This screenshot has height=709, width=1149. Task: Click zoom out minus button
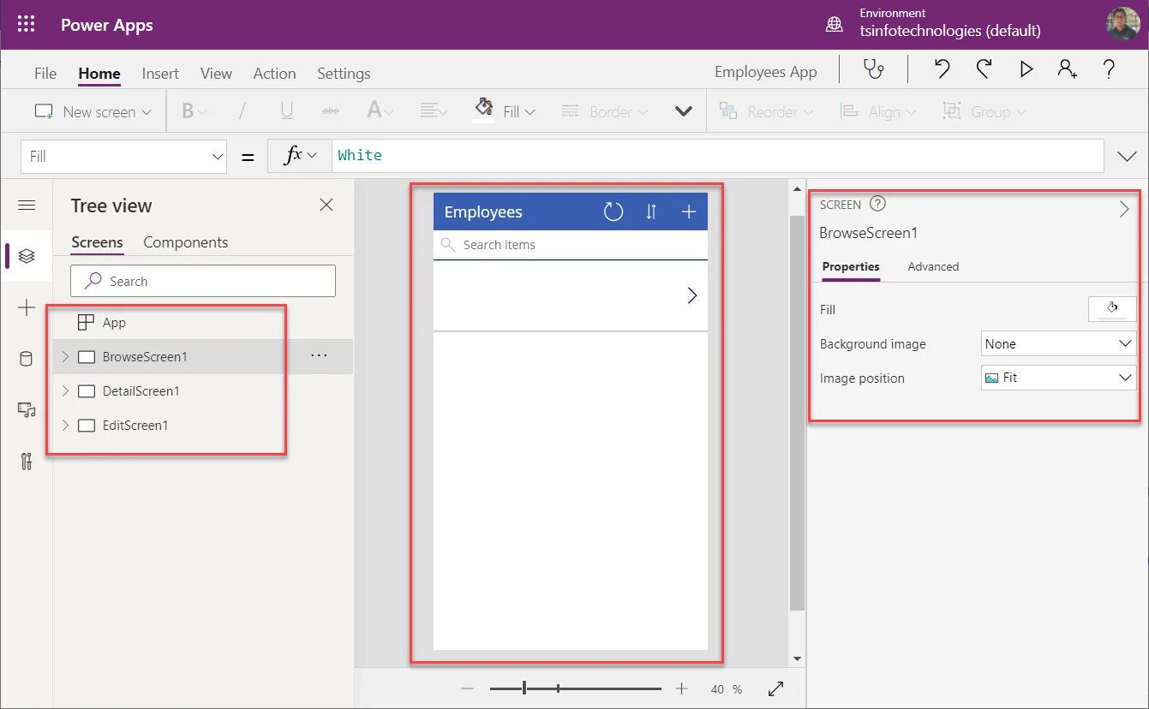coord(467,688)
